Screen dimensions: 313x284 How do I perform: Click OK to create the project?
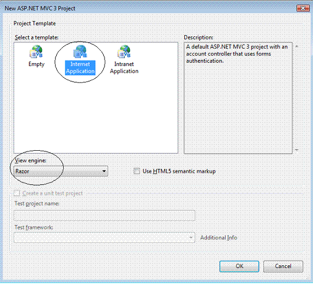[x=239, y=266]
